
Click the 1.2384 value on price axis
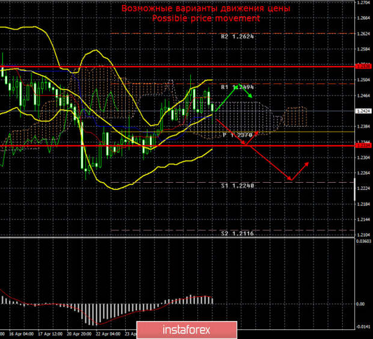(363, 126)
